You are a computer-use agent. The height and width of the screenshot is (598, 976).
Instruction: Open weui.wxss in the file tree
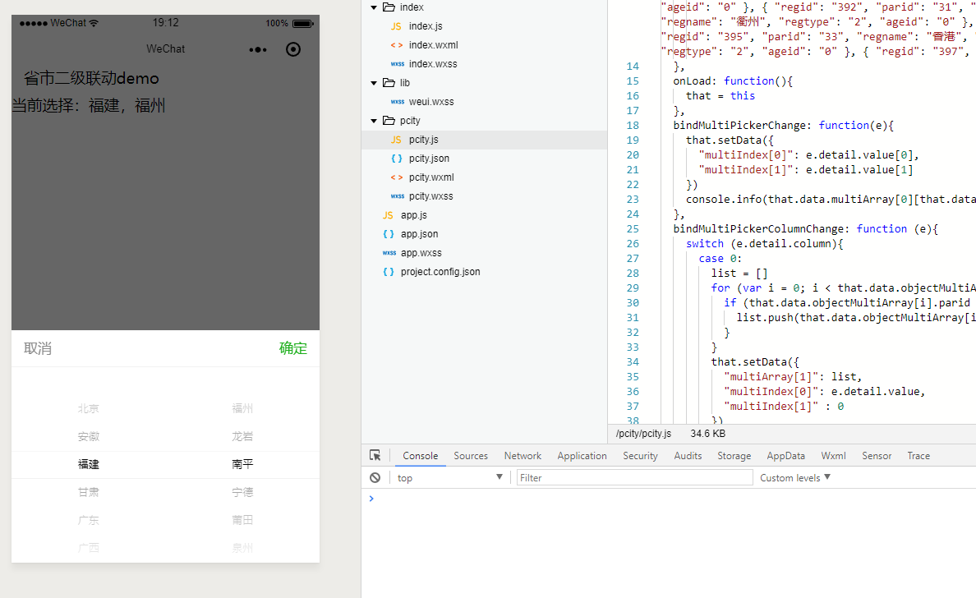[431, 101]
